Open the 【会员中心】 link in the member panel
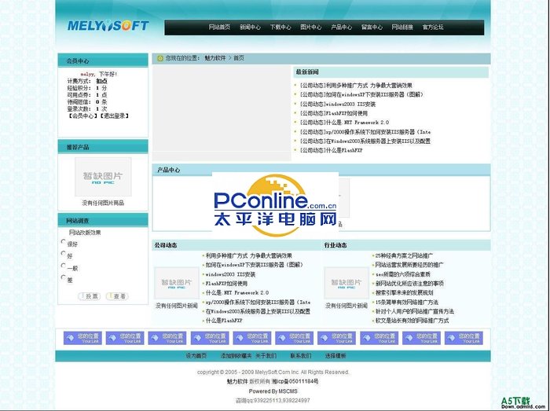The width and height of the screenshot is (550, 411). point(82,116)
